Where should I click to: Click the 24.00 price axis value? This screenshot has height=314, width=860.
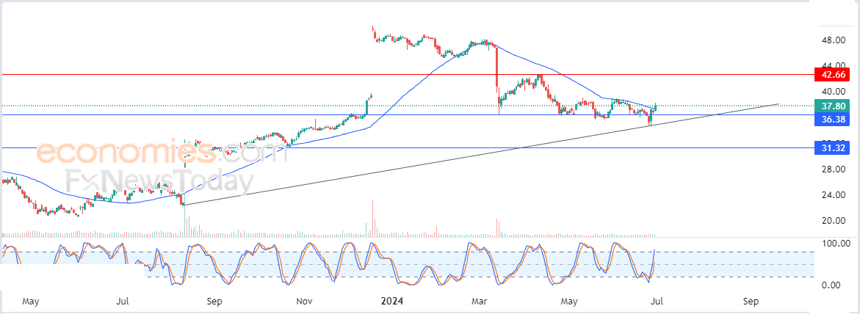[835, 194]
